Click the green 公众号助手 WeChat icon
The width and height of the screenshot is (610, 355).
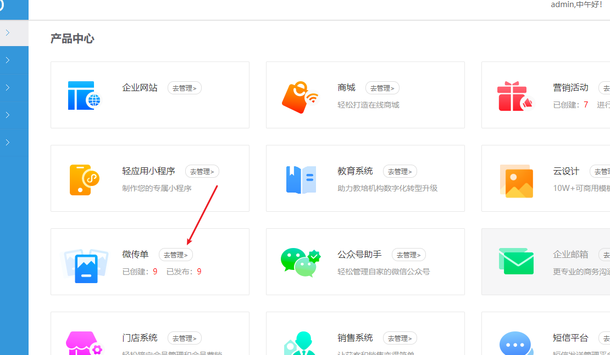coord(300,263)
